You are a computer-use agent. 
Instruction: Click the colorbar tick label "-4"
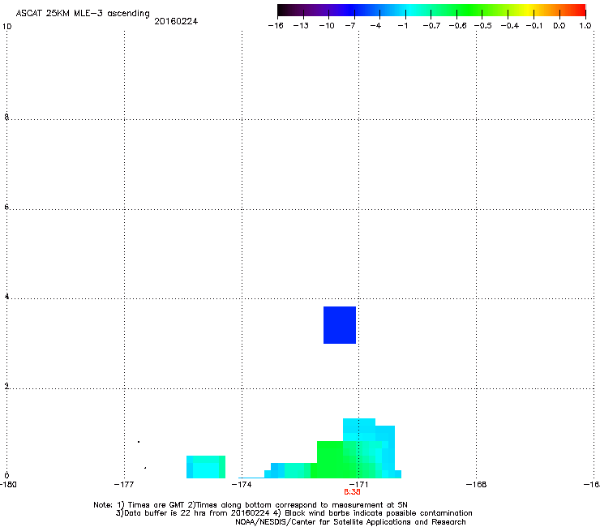coord(375,26)
